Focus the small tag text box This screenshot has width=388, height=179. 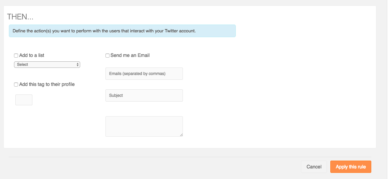click(x=24, y=100)
